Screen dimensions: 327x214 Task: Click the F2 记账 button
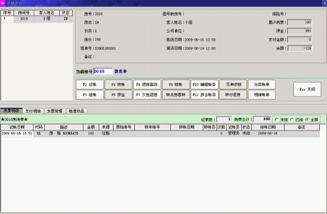[90, 84]
